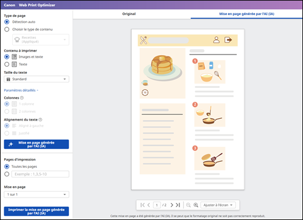This screenshot has width=303, height=220.
Task: Open Mise en page 1 sur 1 dropdown
Action: (36, 195)
